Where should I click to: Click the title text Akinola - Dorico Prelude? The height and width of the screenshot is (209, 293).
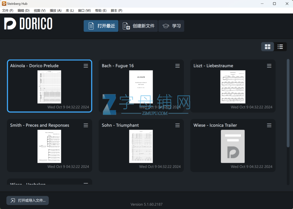[x=34, y=66]
